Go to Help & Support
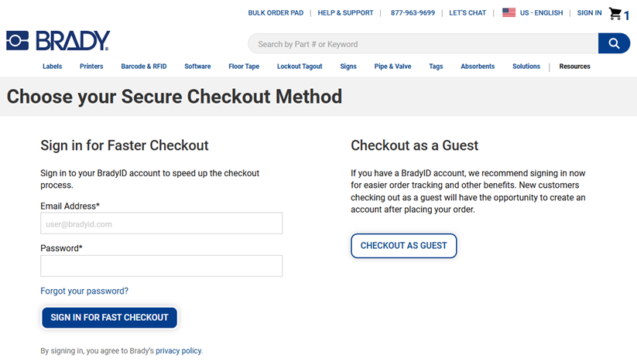Image resolution: width=637 pixels, height=361 pixels. click(x=345, y=13)
